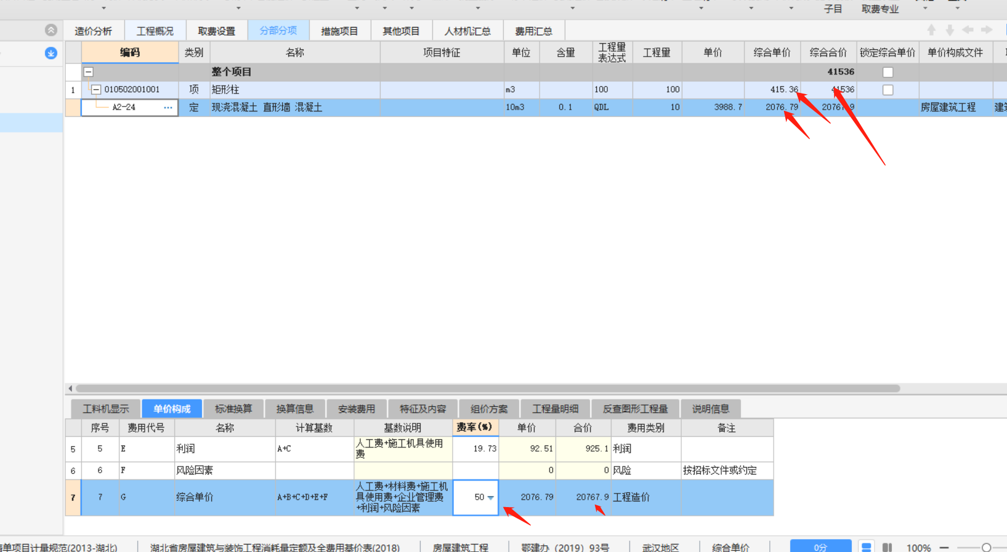Select the 单价构成 panel tab
The width and height of the screenshot is (1007, 552).
(x=172, y=409)
